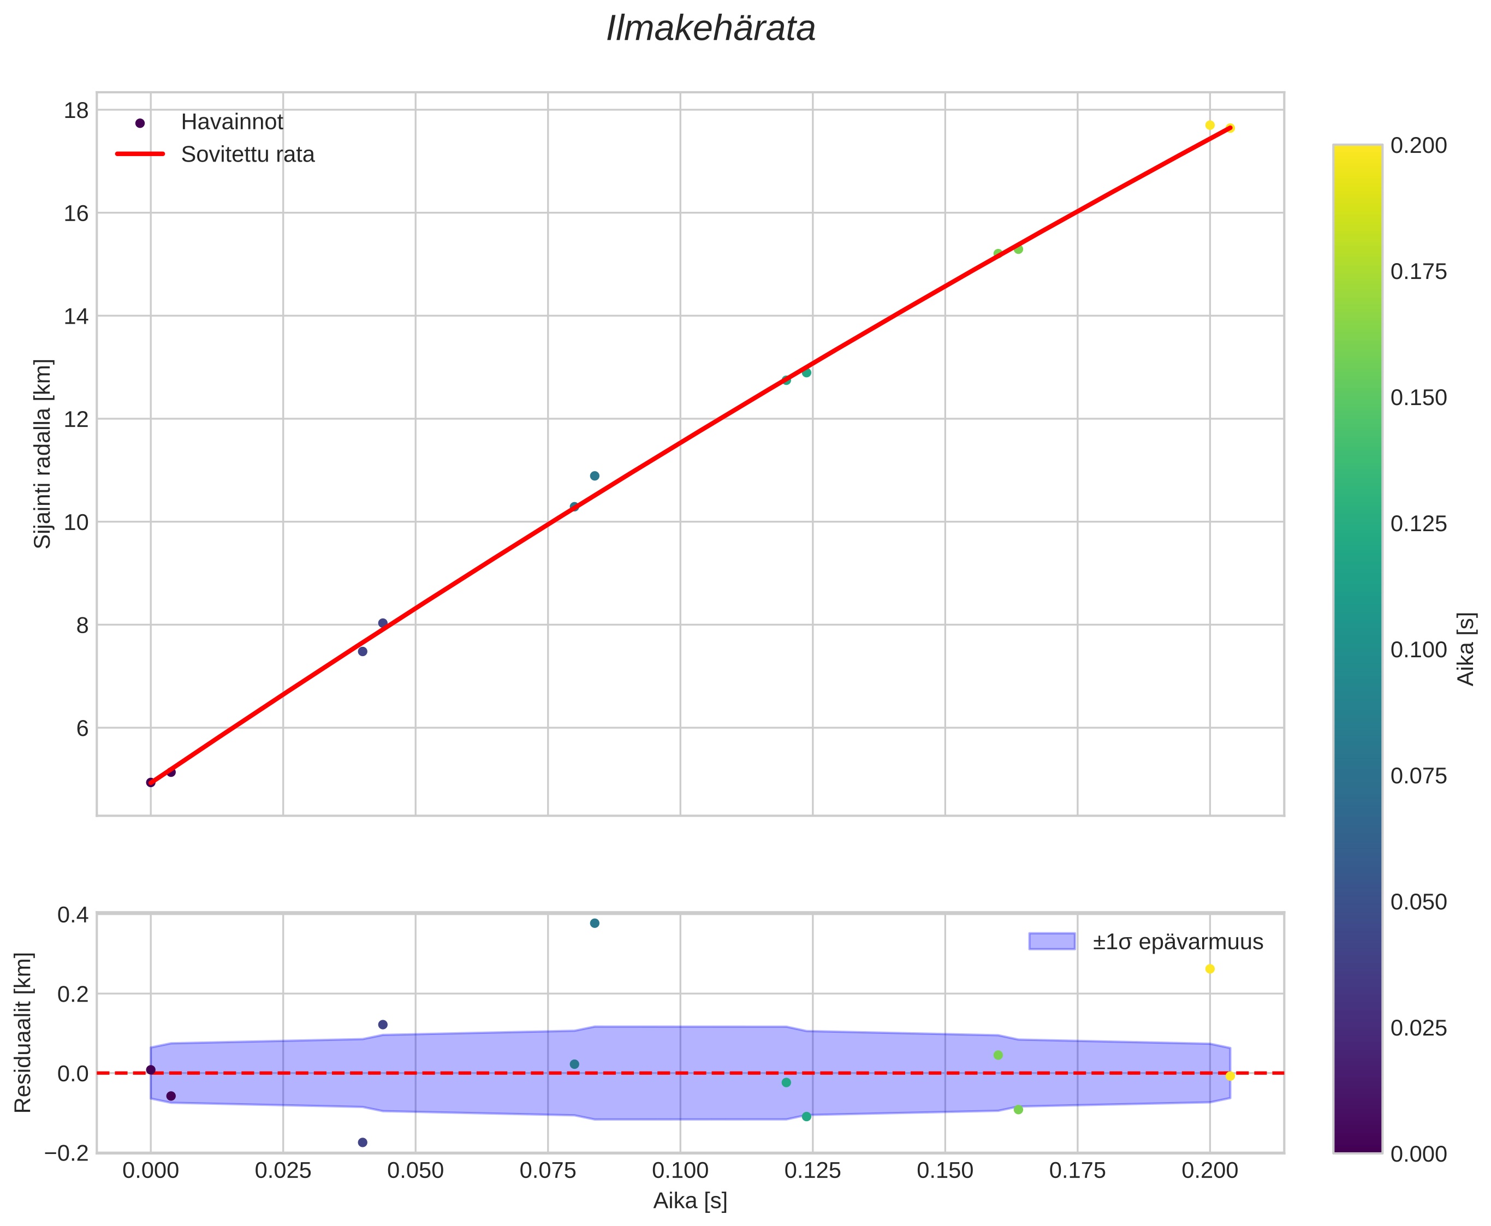Click the lowest residual point near -0.2

point(363,1142)
